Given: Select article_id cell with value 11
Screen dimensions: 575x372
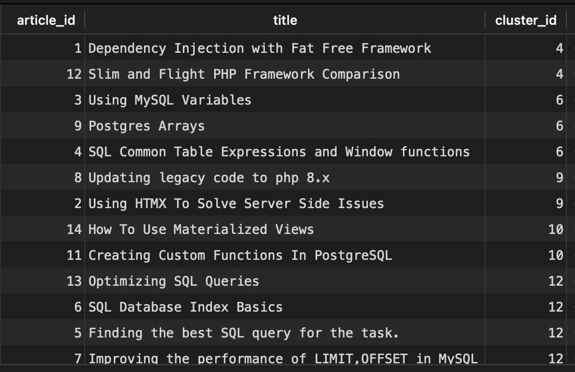Looking at the screenshot, I should click(x=43, y=255).
